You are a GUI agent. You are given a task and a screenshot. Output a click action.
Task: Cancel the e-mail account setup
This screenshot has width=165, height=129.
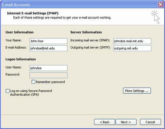click(x=150, y=122)
